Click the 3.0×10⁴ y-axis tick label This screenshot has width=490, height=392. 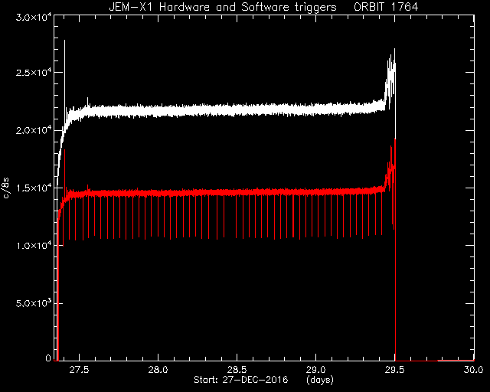pyautogui.click(x=34, y=17)
